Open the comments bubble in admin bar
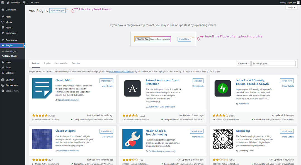The image size is (301, 165). [25, 2]
